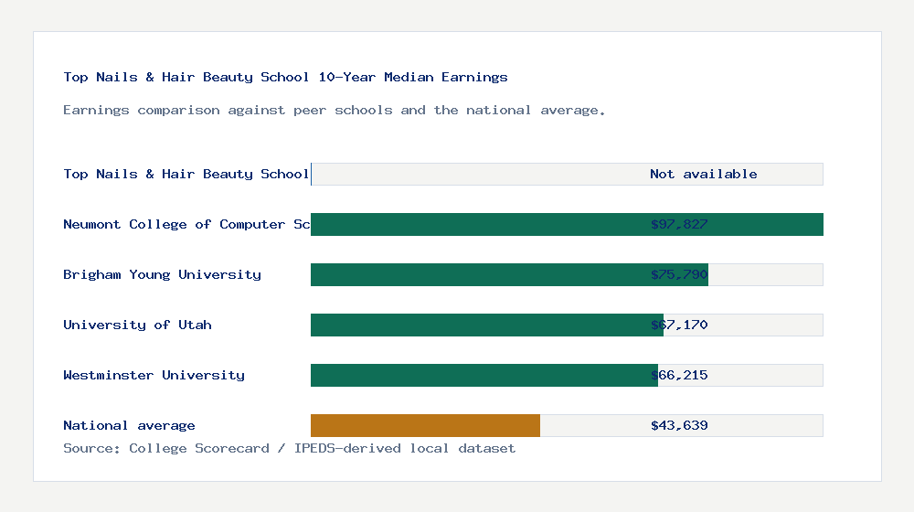
Task: Click the subtitle 'Earnings comparison against peer schools'
Action: click(228, 111)
